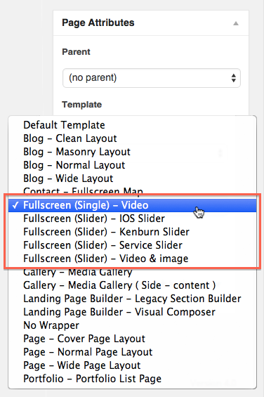Pick Page – Wide Page Layout
This screenshot has height=397, width=264.
[133, 365]
